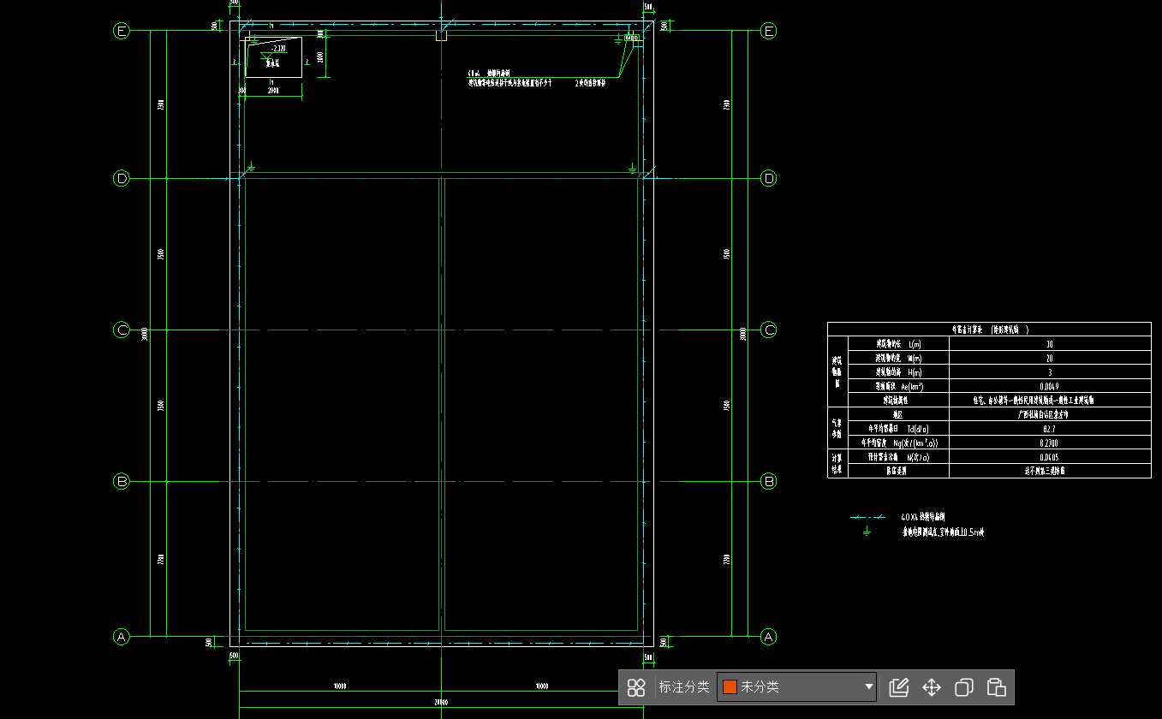Click axis bubble A on the plan's right side
The width and height of the screenshot is (1162, 719).
[x=769, y=637]
